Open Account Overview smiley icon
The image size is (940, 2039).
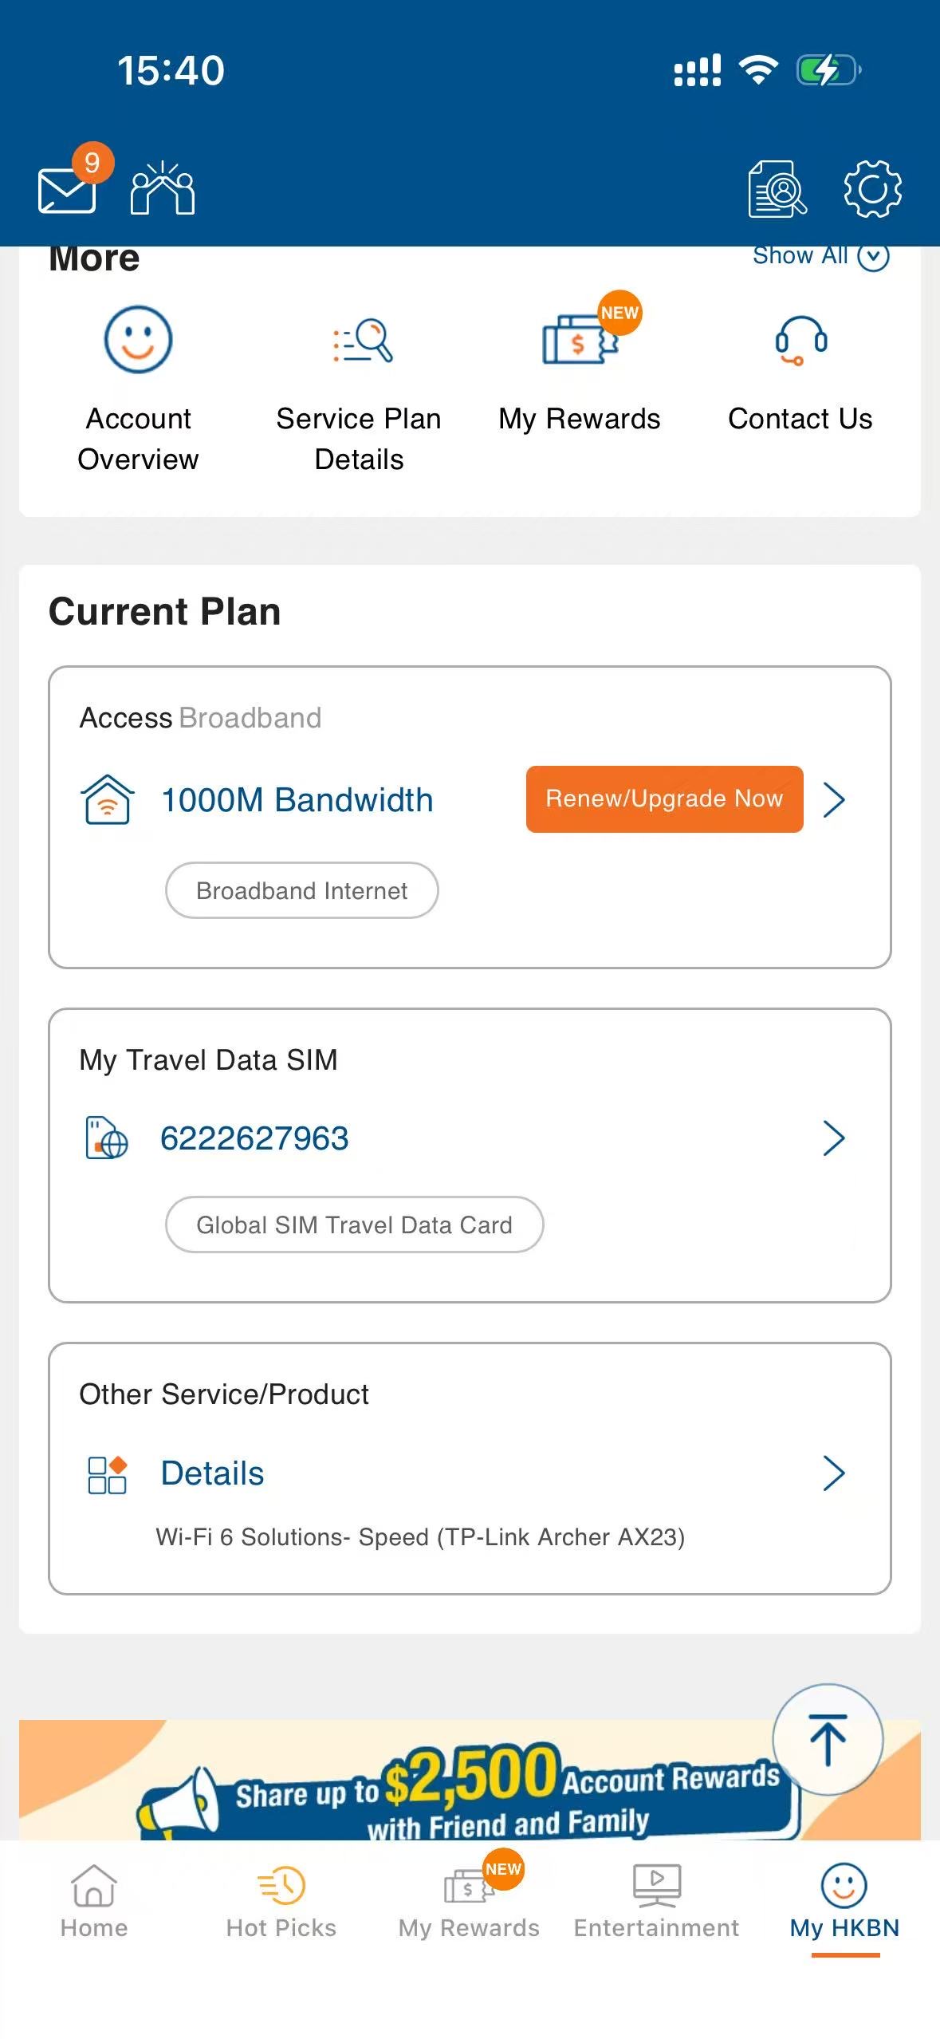click(x=138, y=340)
